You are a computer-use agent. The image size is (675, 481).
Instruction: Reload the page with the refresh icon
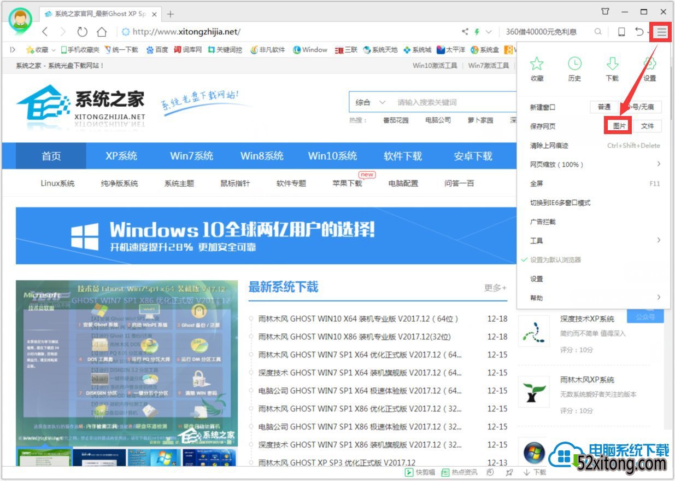click(x=82, y=32)
